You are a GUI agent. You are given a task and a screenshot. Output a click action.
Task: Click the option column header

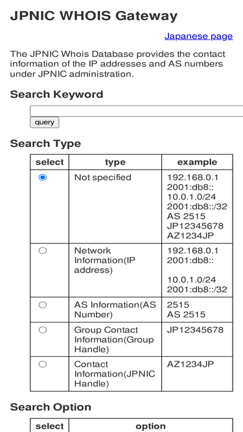[x=151, y=426]
